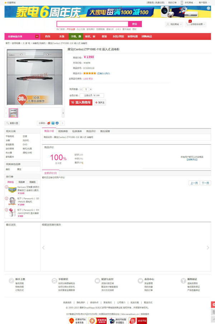Click the blue square share icon beside Weibo
The width and height of the screenshot is (215, 324).
pos(53,123)
